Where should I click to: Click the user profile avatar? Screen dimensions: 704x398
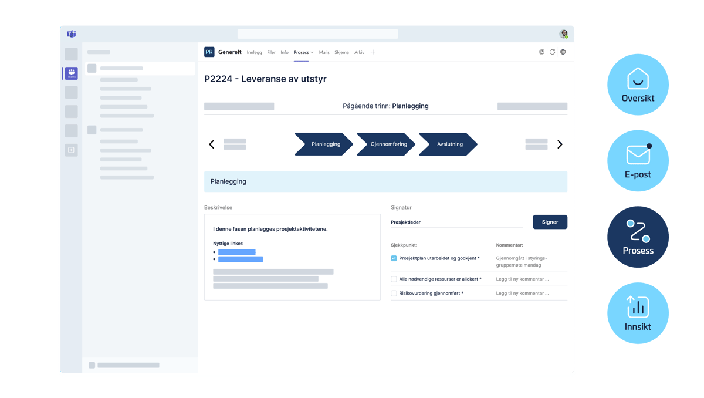[x=564, y=34]
